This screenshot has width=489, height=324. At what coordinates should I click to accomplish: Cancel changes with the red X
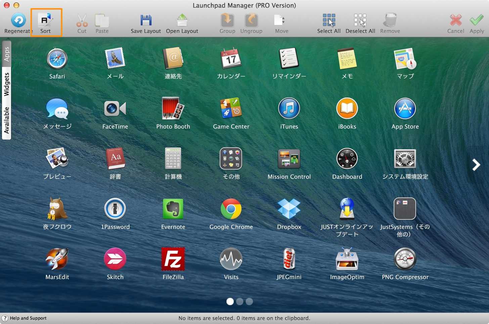click(x=456, y=20)
